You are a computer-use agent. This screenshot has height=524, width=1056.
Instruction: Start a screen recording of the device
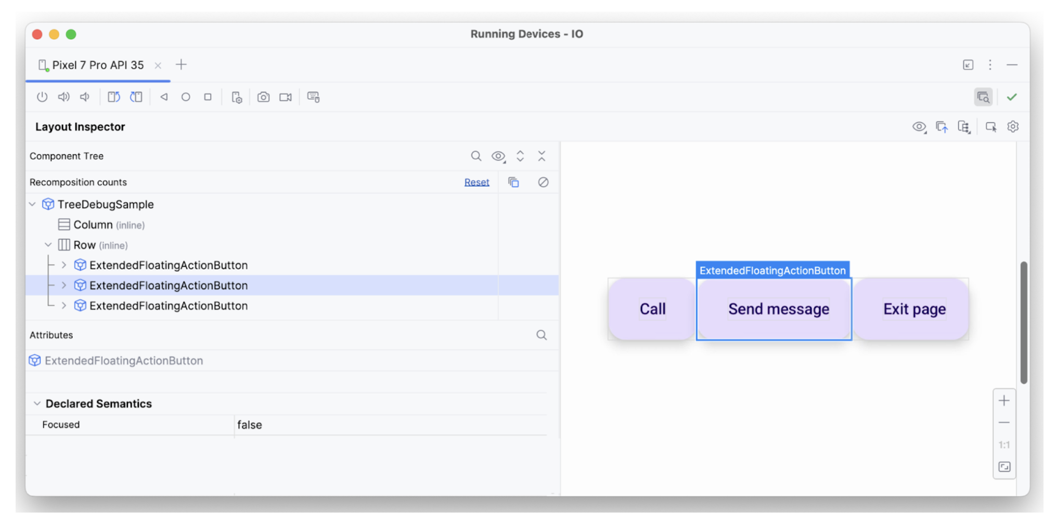coord(285,97)
